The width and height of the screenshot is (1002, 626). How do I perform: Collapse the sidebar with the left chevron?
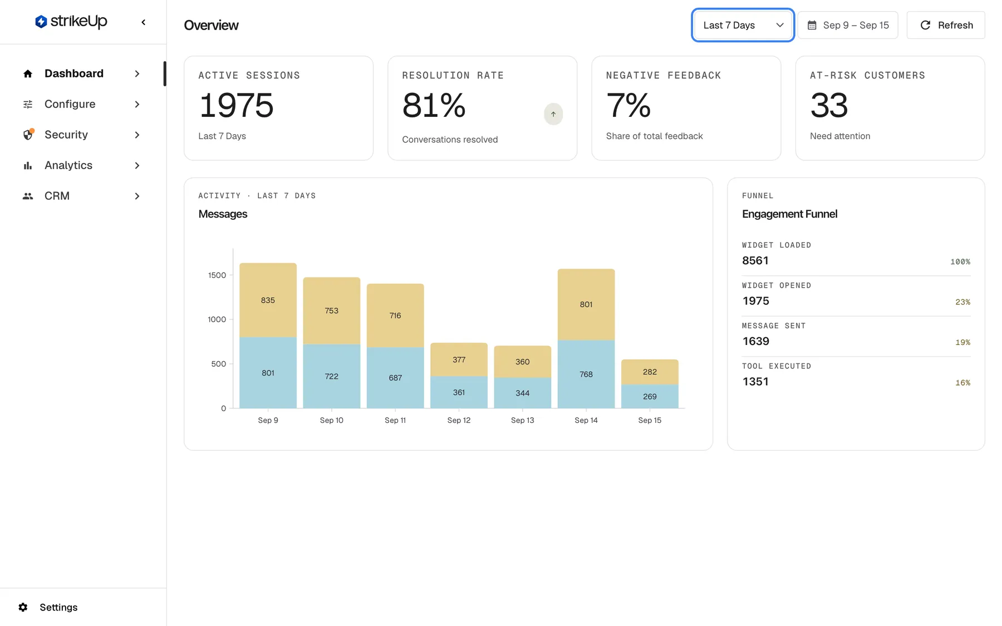pyautogui.click(x=144, y=22)
